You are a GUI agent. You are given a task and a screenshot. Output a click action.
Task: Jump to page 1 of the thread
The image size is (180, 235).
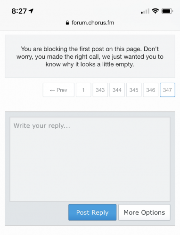83,90
